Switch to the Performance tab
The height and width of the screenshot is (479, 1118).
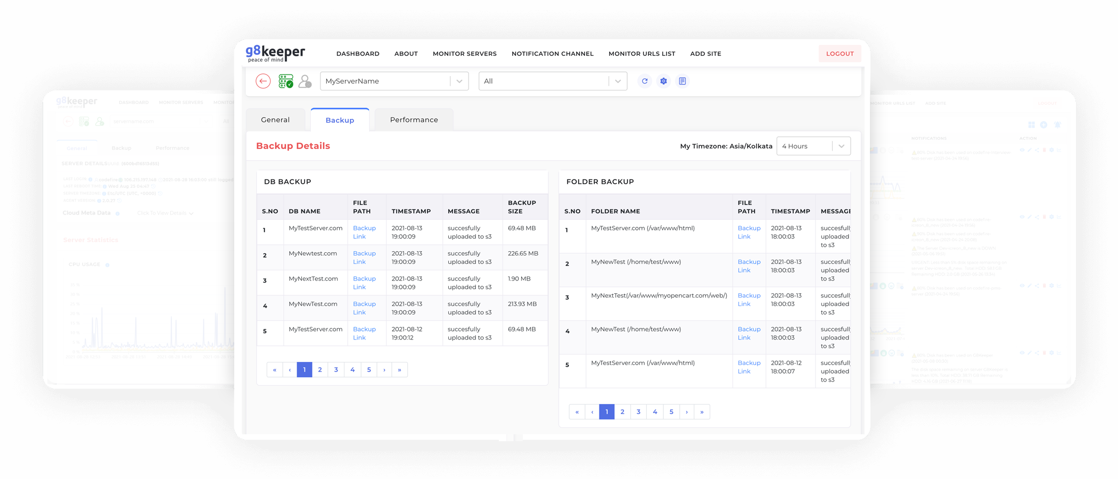(x=414, y=120)
